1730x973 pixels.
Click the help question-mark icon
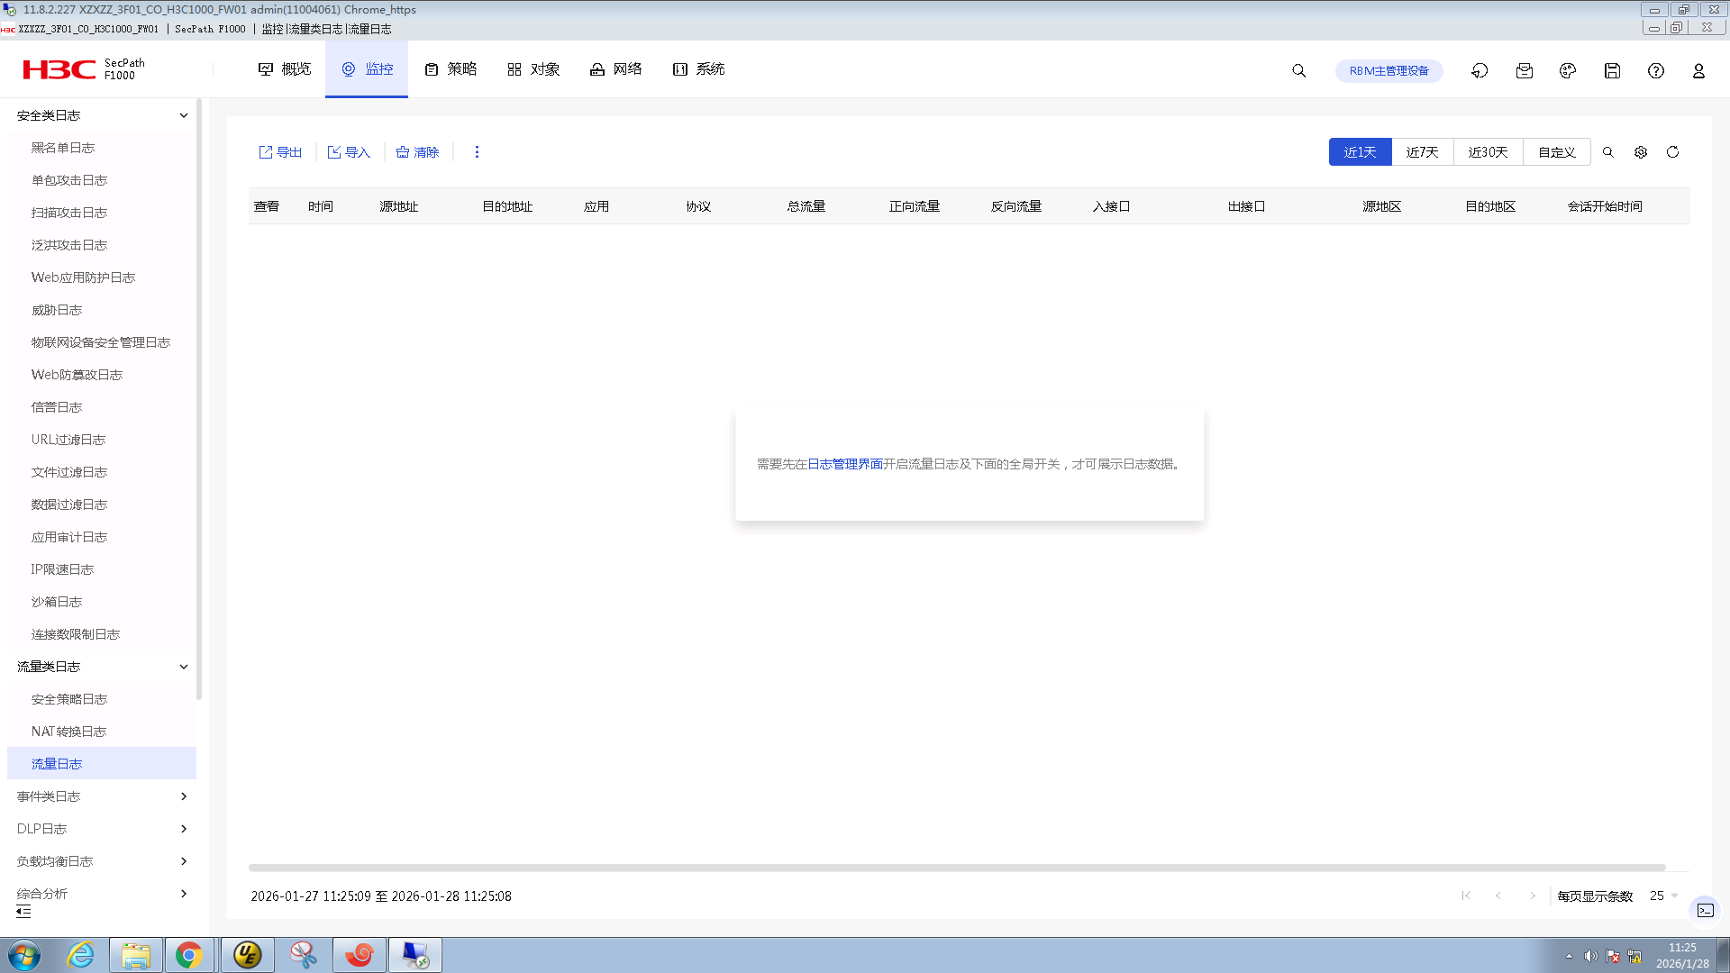click(1656, 70)
